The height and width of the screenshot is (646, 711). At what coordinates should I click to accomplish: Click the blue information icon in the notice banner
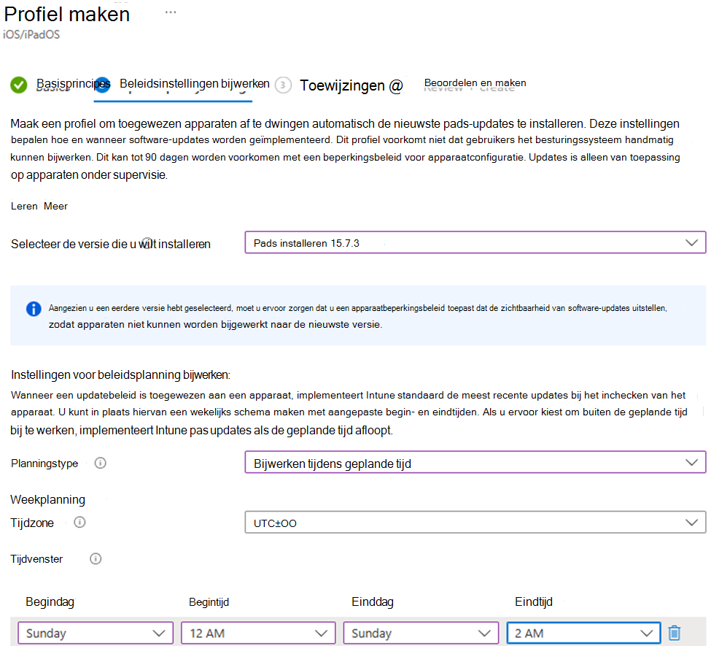pos(34,309)
